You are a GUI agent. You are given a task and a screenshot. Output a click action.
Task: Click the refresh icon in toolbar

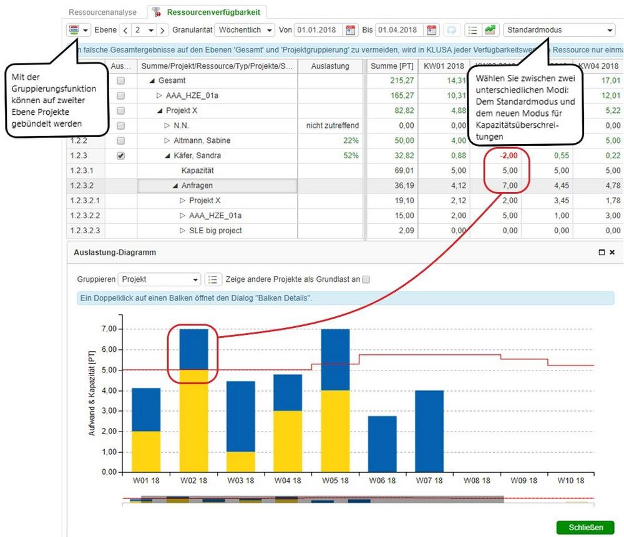click(x=451, y=30)
